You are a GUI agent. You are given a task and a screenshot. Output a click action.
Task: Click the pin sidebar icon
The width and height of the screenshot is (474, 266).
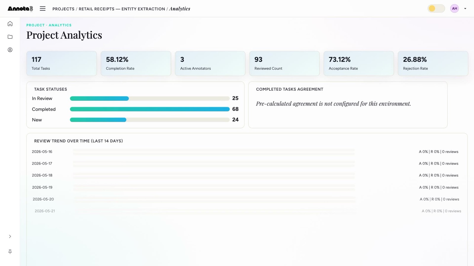coord(10,252)
